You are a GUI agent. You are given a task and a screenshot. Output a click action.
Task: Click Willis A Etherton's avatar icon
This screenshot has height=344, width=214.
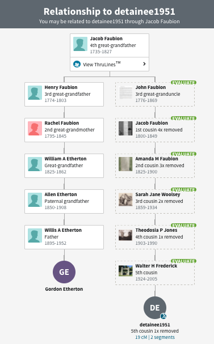tap(35, 235)
